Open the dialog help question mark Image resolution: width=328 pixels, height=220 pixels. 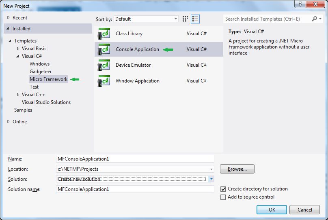click(x=300, y=4)
